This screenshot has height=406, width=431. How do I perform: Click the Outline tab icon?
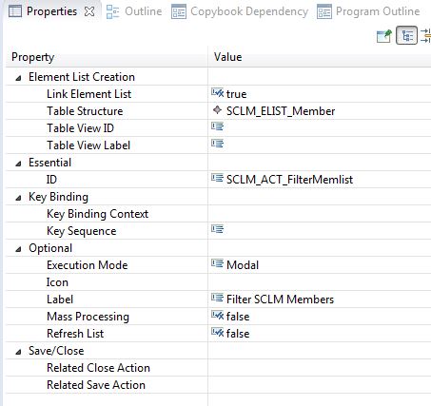point(112,11)
